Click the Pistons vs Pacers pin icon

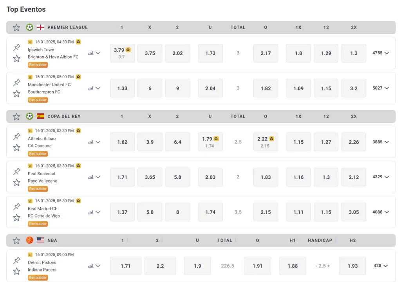16,260
